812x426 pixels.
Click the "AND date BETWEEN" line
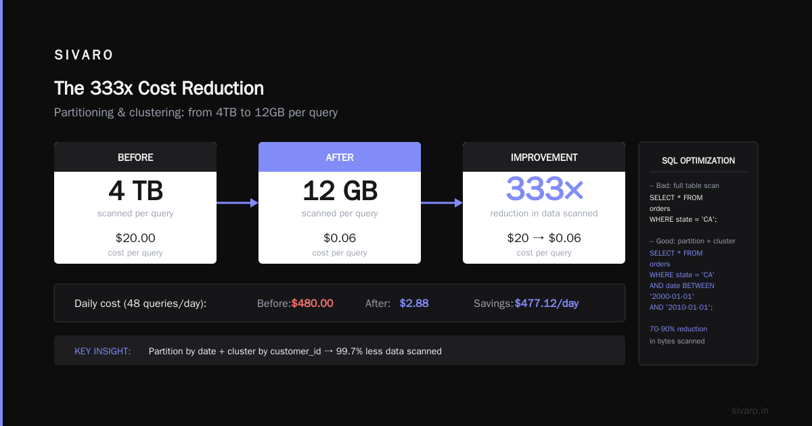coord(681,285)
